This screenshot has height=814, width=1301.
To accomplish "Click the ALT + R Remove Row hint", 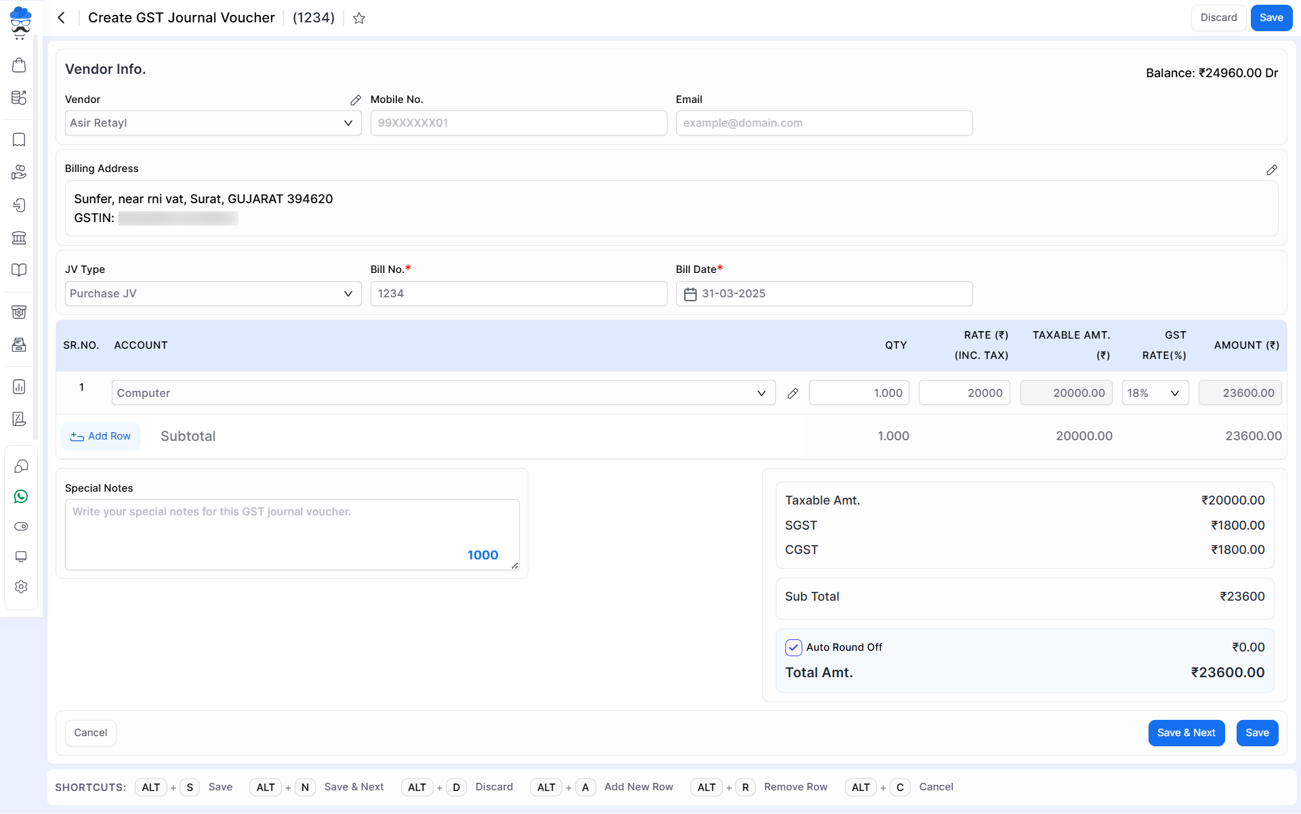I will point(759,788).
